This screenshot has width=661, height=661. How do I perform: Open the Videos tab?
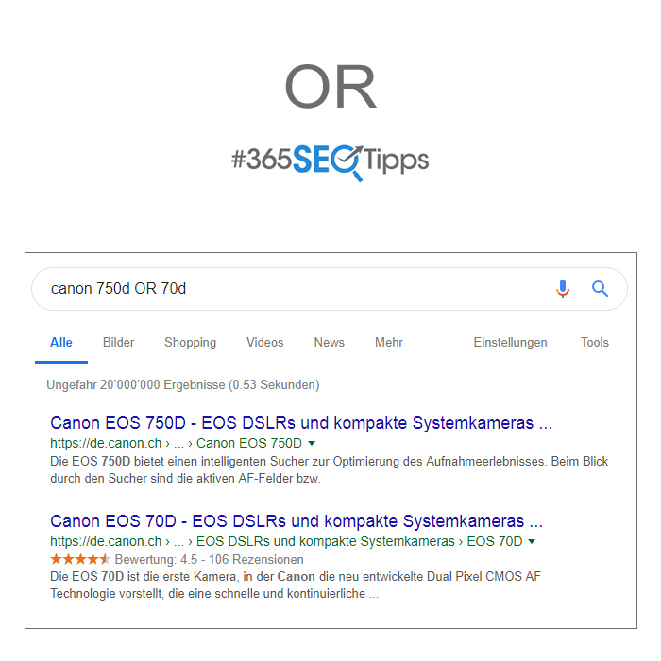(x=264, y=342)
